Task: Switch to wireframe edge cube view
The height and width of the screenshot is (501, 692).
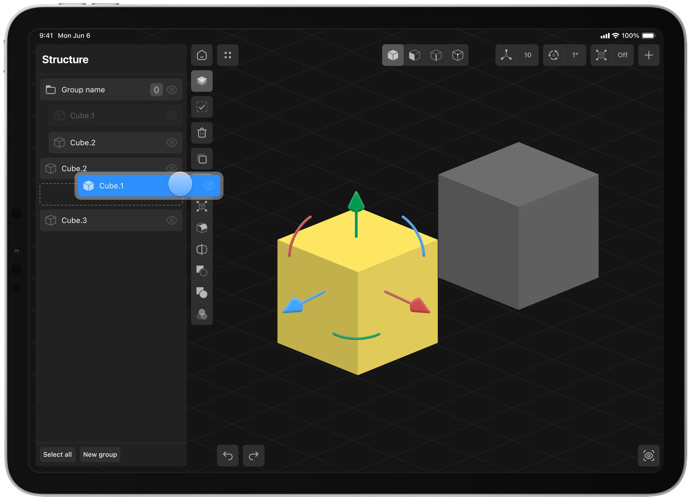Action: [x=436, y=55]
